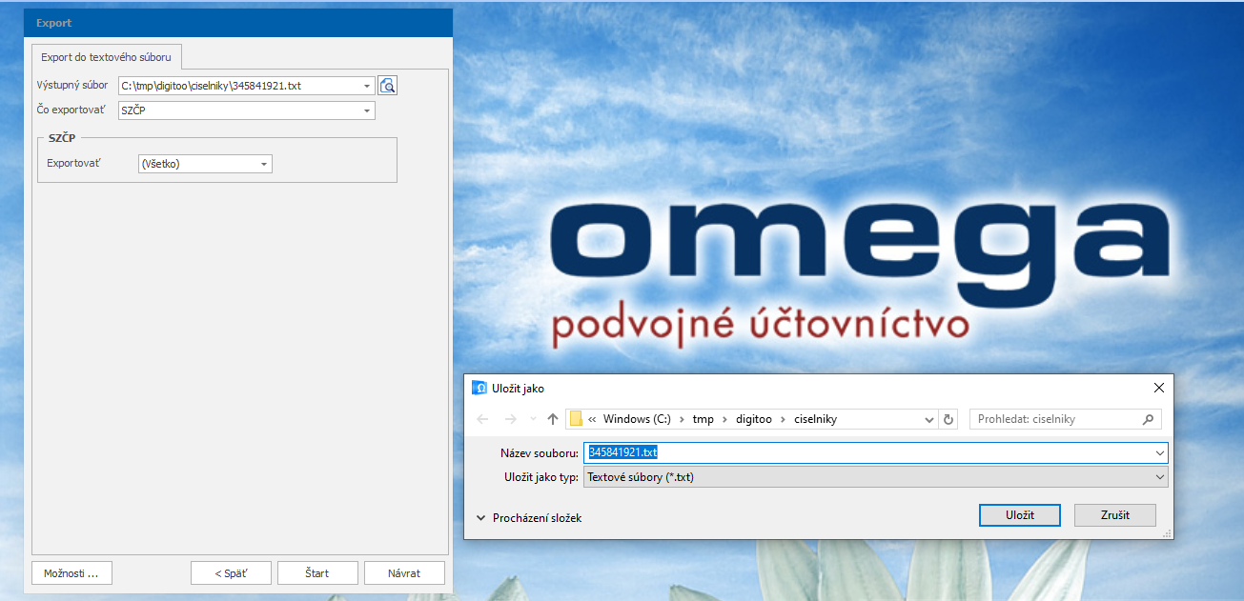Click the path overflow chevrons in address bar
1244x601 pixels.
593,419
